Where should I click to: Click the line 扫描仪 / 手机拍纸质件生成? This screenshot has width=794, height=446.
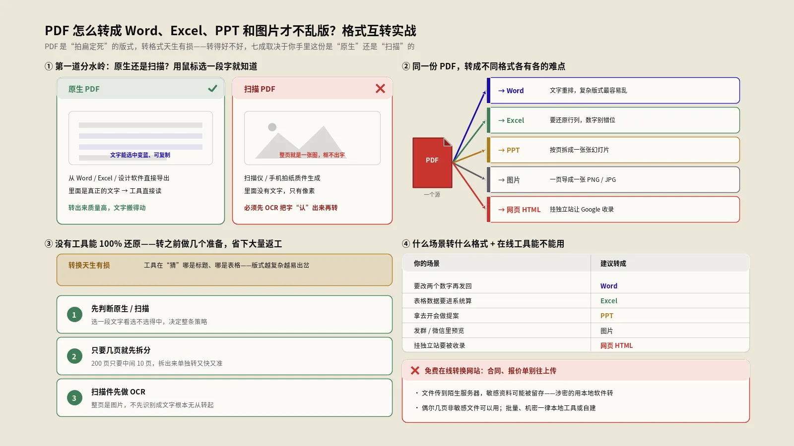pyautogui.click(x=282, y=178)
